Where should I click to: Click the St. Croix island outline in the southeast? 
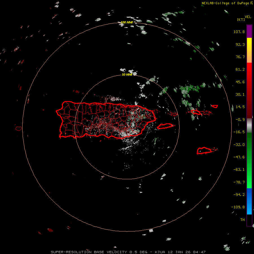(205, 151)
